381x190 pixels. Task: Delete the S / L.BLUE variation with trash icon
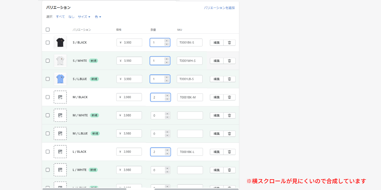[x=229, y=79]
